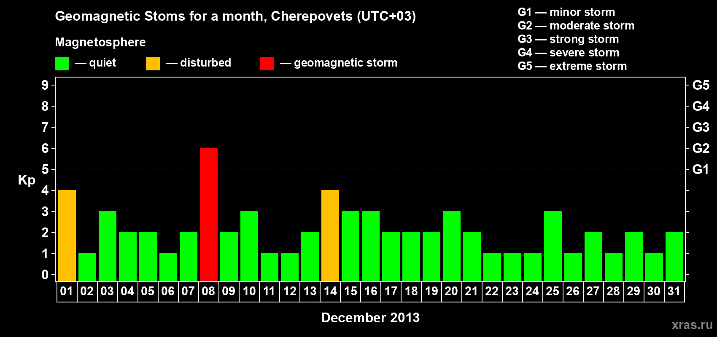Click 'G1 — minor storm' legend line
The height and width of the screenshot is (337, 717).
point(566,12)
